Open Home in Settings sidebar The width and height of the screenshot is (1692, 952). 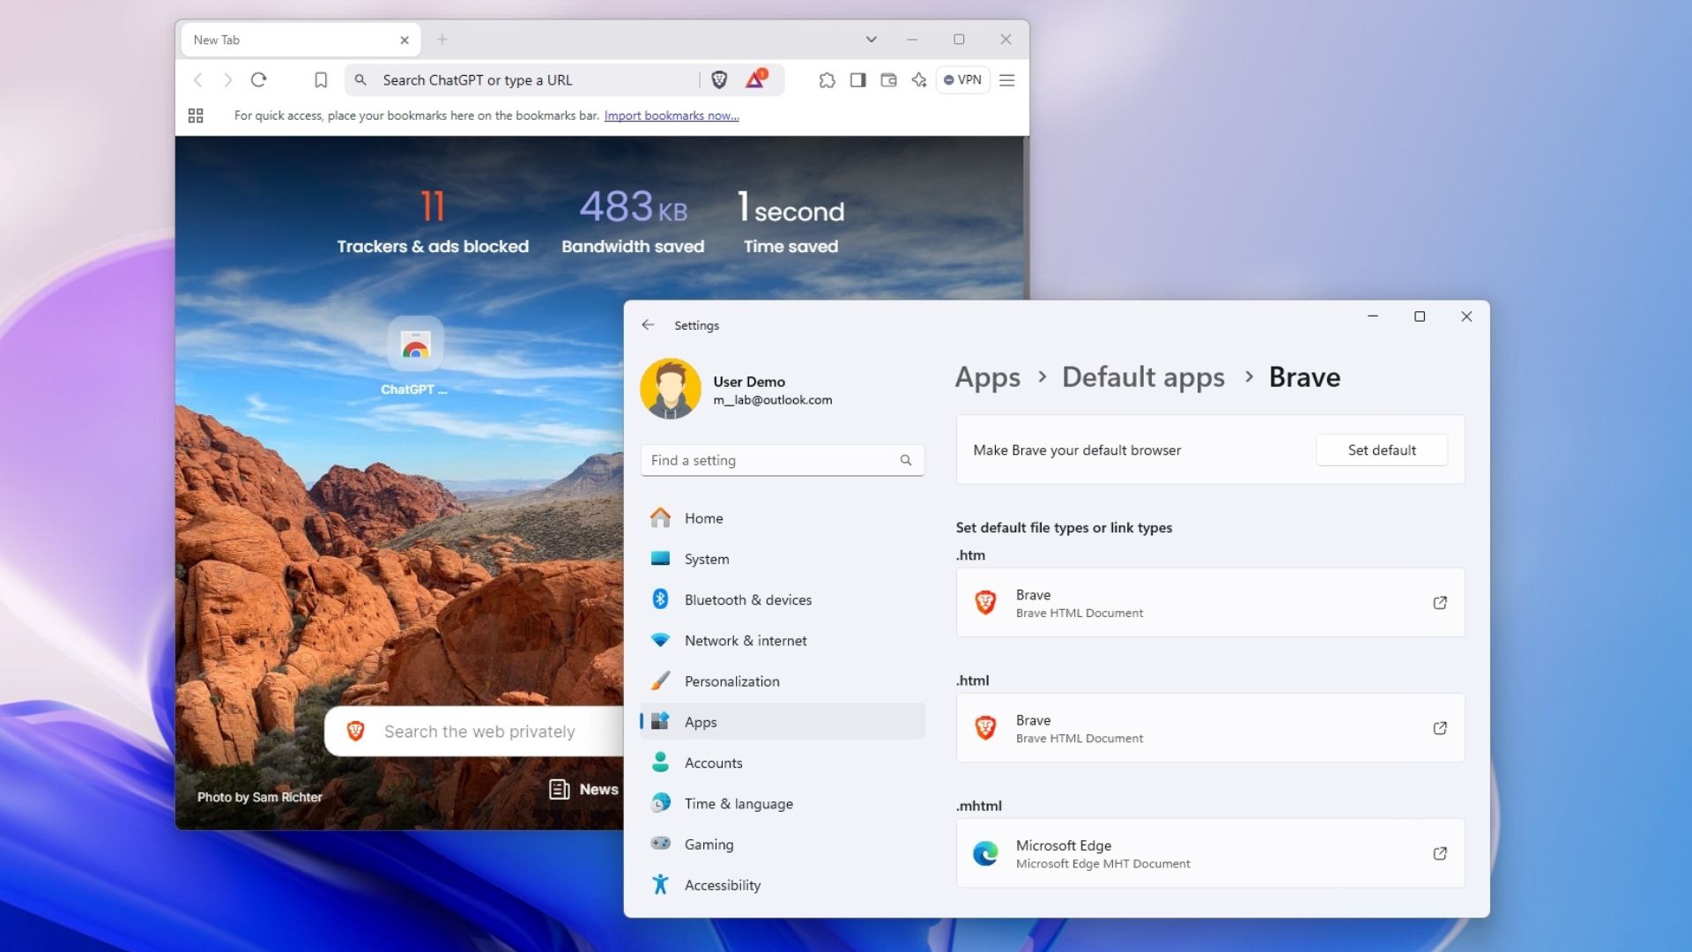click(x=783, y=518)
